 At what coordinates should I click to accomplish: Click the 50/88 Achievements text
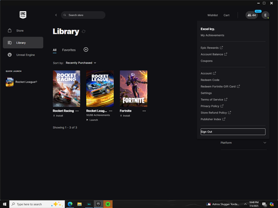[98, 115]
